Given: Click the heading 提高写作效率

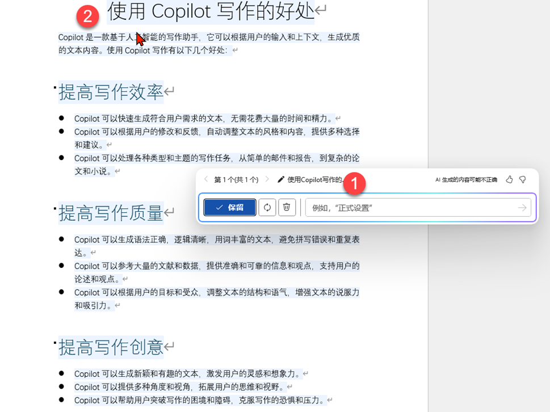Looking at the screenshot, I should click(111, 93).
